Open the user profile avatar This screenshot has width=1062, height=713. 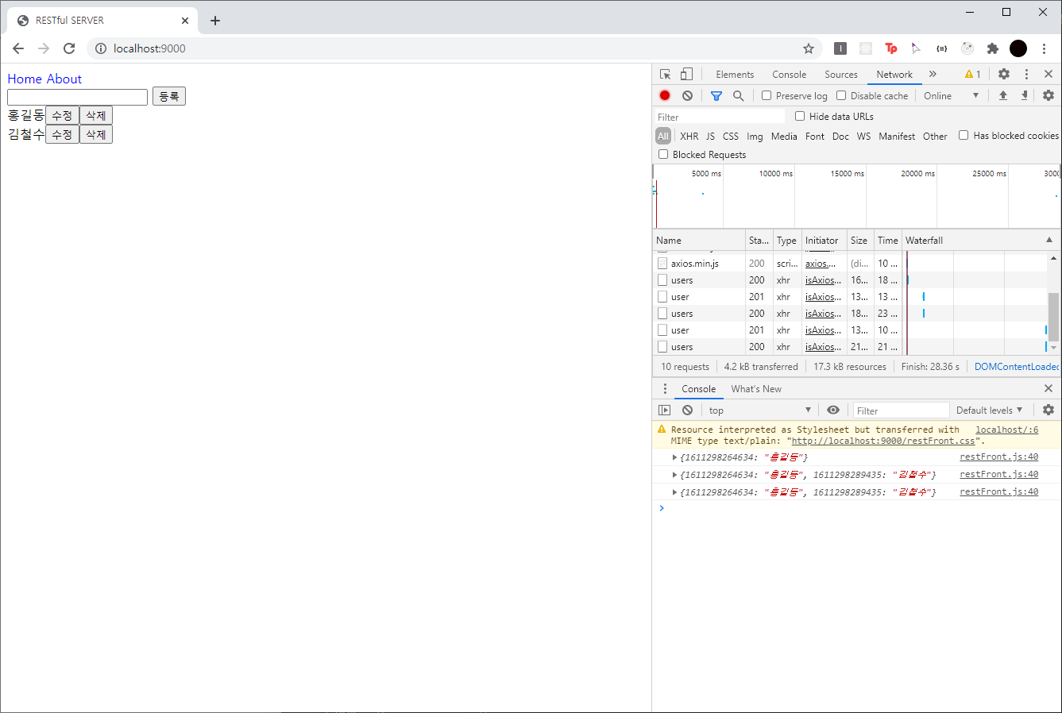point(1018,48)
